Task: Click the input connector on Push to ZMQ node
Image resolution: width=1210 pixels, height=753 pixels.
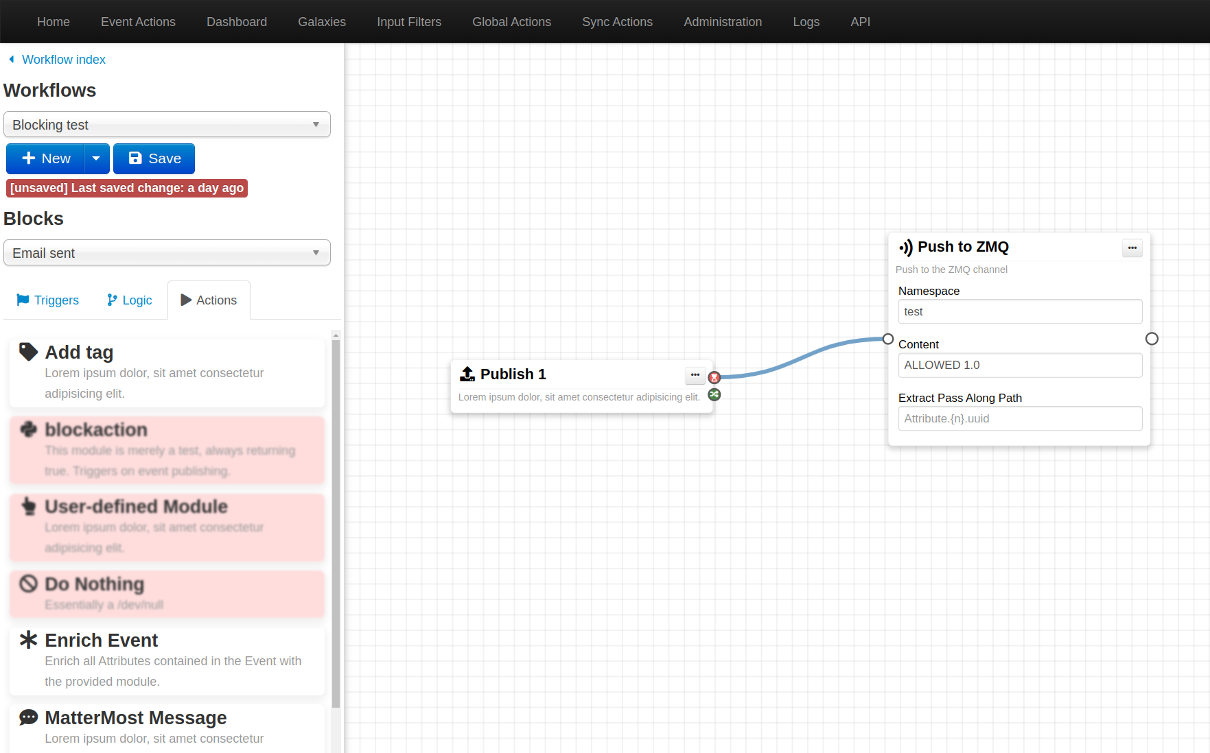Action: pyautogui.click(x=888, y=339)
